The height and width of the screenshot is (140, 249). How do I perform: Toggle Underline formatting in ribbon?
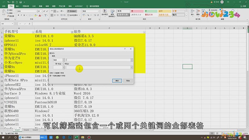[x=24, y=15]
